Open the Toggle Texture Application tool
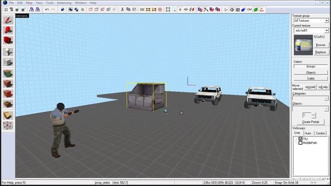The image size is (331, 186). click(x=8, y=73)
